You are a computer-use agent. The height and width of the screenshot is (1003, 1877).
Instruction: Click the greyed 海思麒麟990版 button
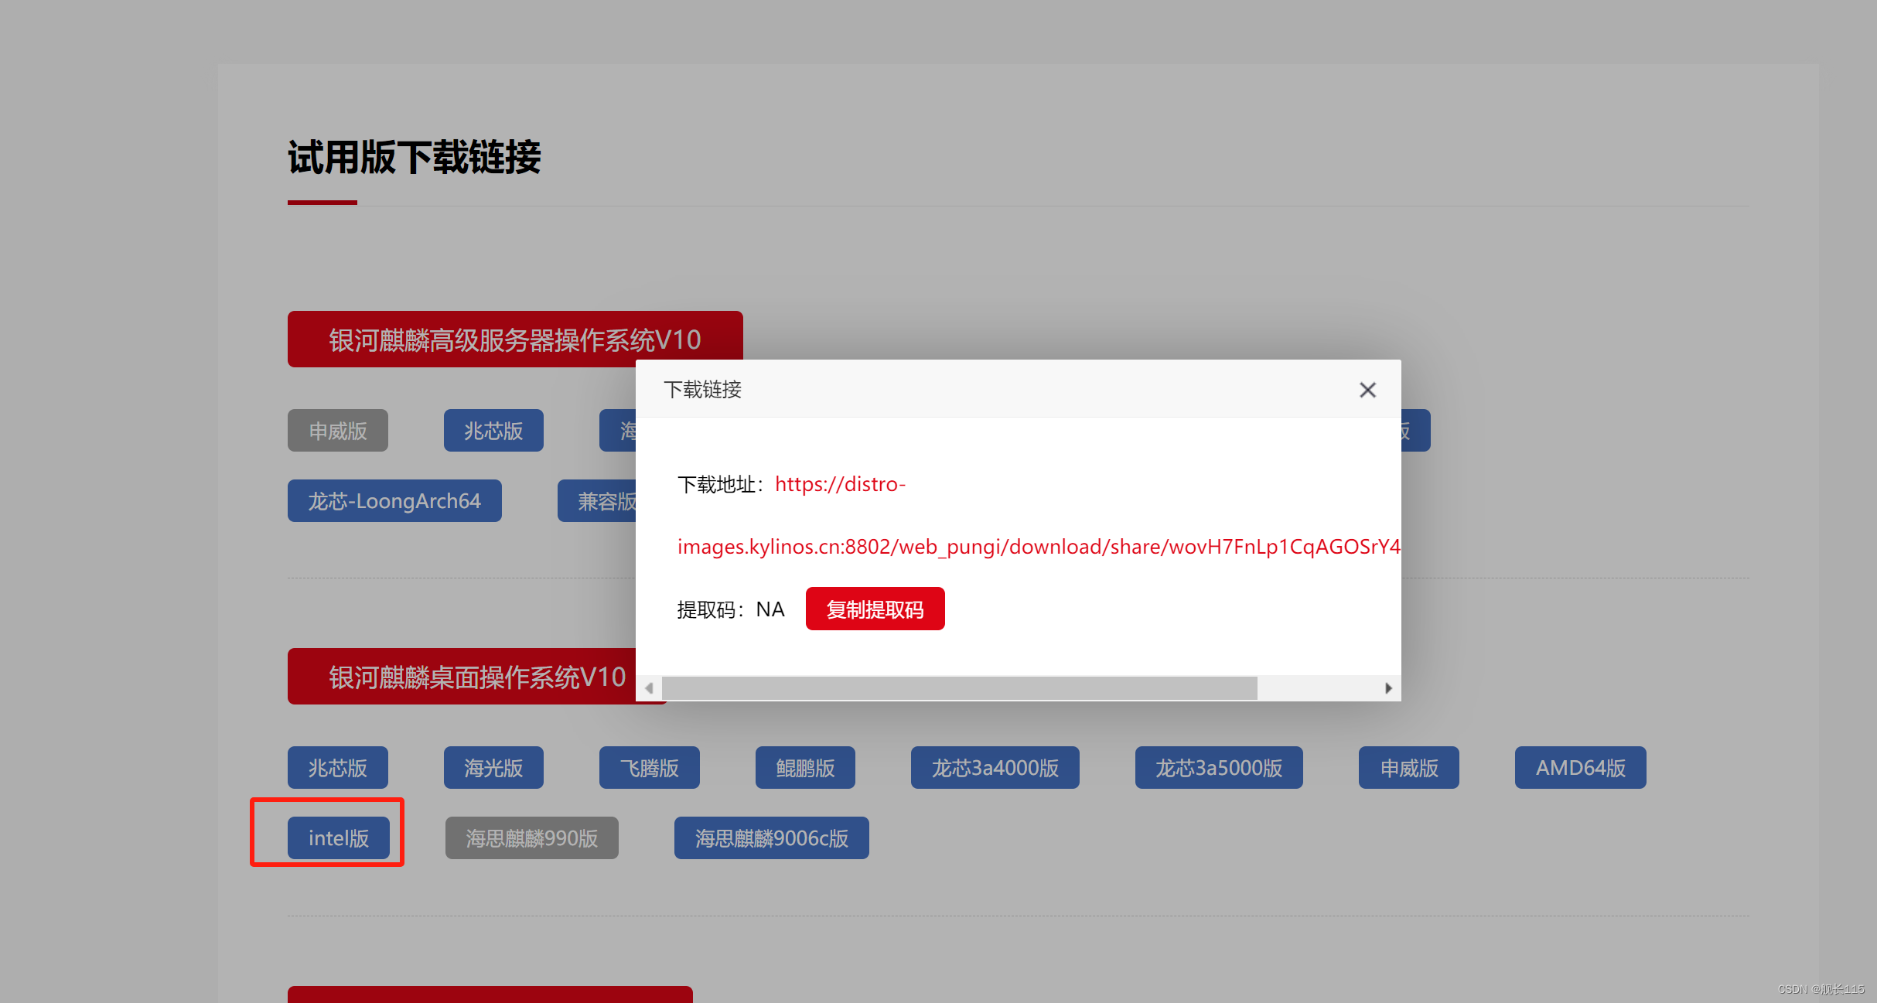[531, 838]
